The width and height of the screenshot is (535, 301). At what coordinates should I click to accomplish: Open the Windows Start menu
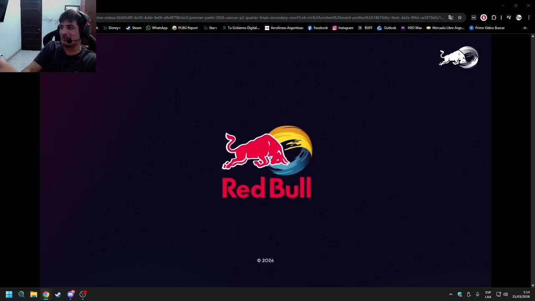(x=9, y=294)
